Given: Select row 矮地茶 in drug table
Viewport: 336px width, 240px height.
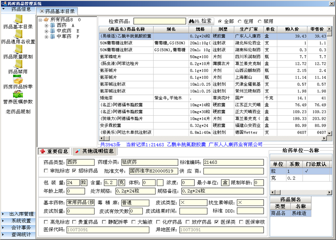Looking at the screenshot, I should coord(213,98).
